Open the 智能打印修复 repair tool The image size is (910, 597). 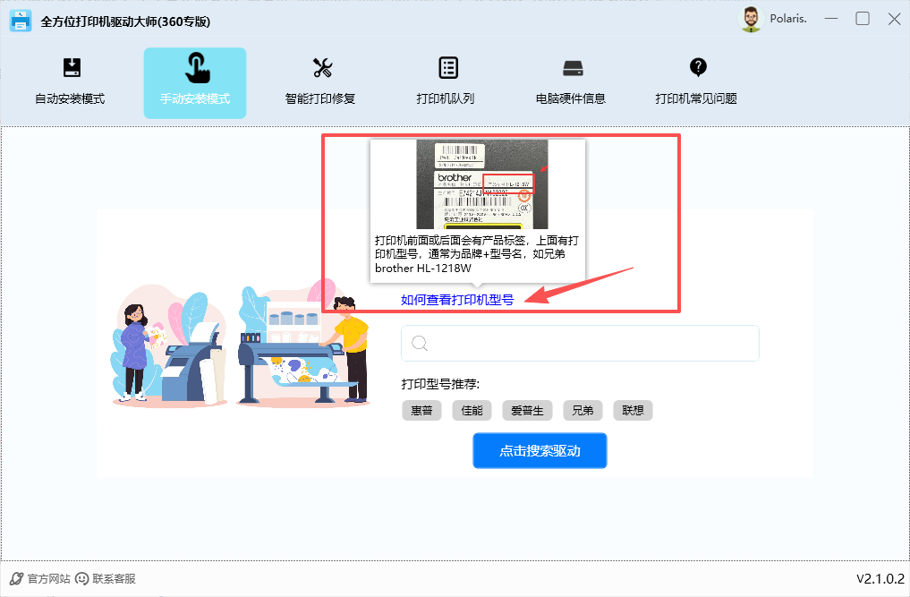coord(321,82)
